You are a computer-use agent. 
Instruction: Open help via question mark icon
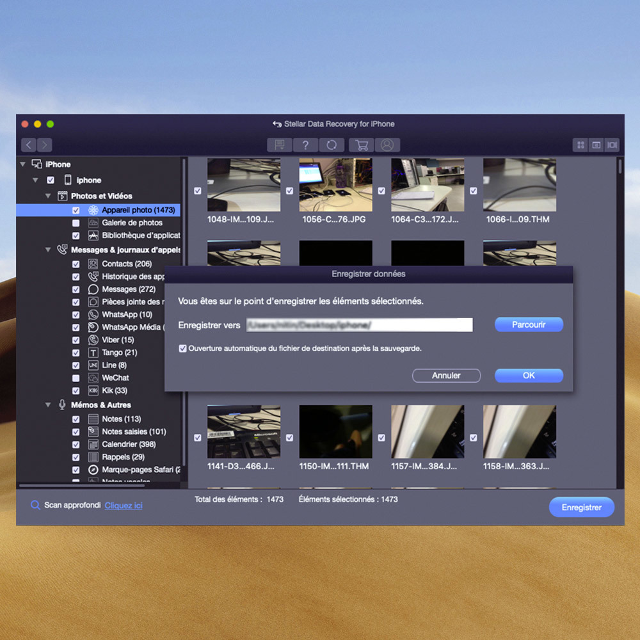point(305,145)
